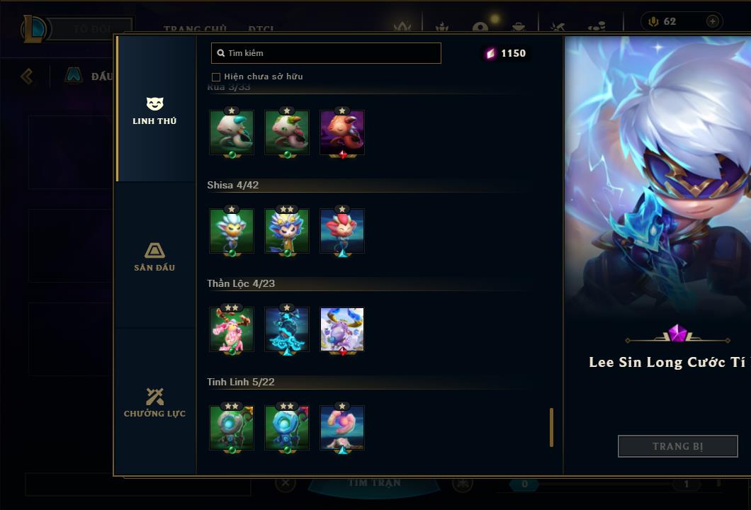Choose the pink swirl Tinh Linh legend
The height and width of the screenshot is (510, 751).
point(342,428)
